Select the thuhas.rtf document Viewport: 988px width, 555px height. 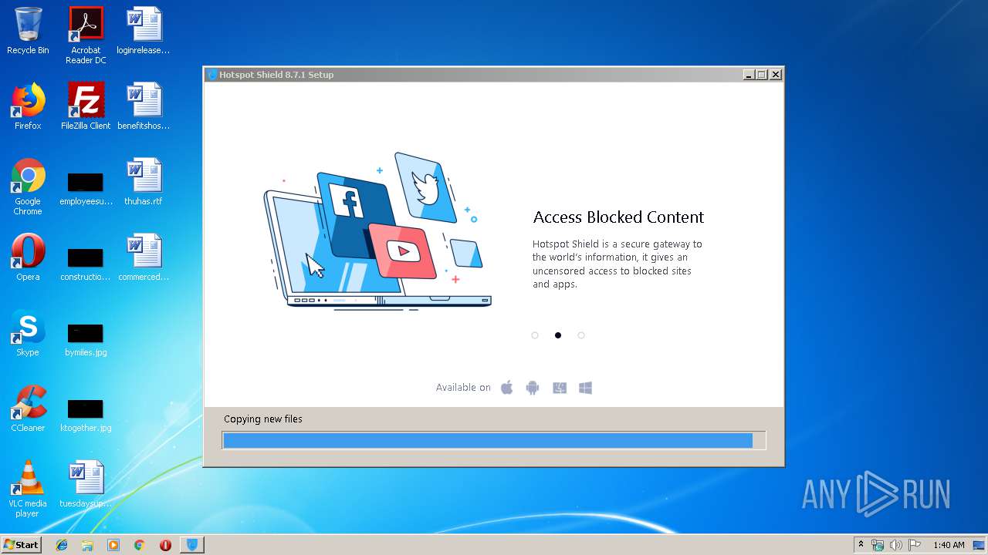point(144,182)
